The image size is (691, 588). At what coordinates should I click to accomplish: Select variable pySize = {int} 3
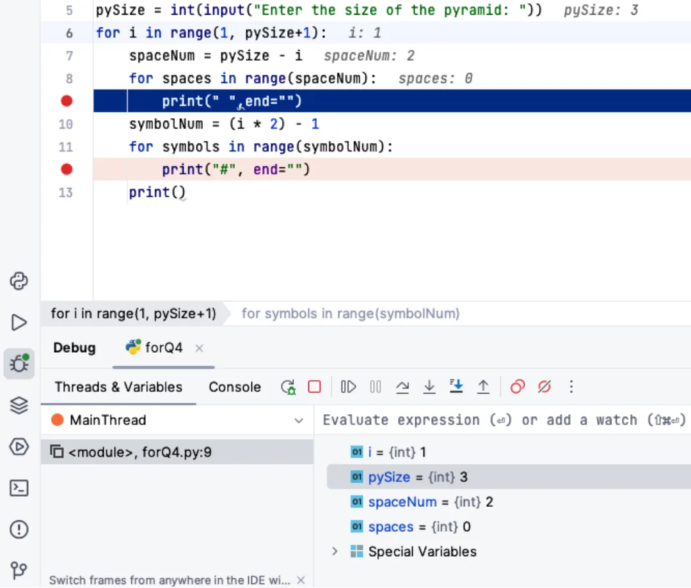[x=509, y=477]
